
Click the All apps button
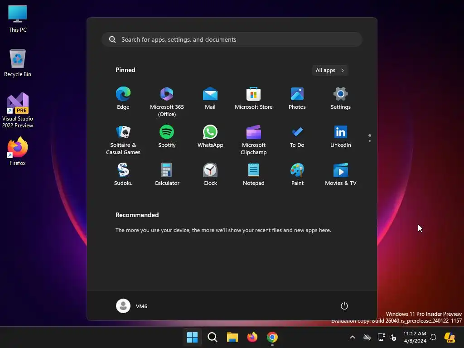(330, 70)
